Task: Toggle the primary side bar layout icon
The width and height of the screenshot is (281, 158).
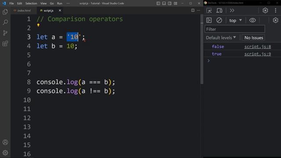Action: point(158,4)
